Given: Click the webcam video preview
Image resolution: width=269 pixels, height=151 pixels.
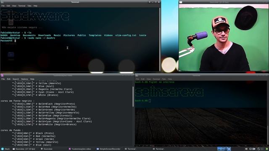Looking at the screenshot, I should tap(224, 37).
